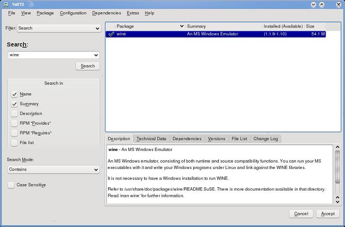Enable the RPM "Requires" checkbox
This screenshot has height=227, width=345.
14,133
